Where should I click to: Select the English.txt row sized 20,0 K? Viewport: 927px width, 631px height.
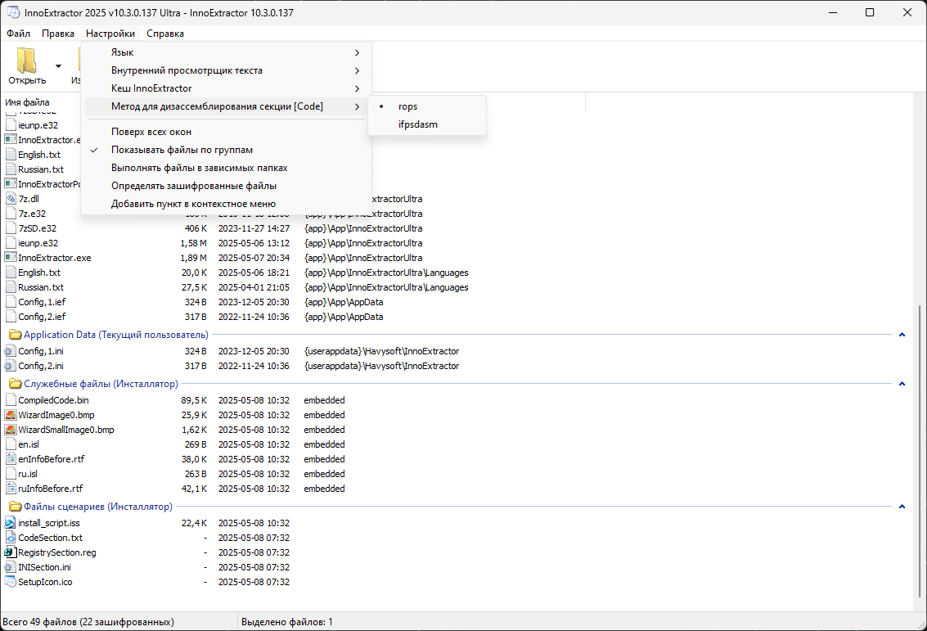pos(236,273)
